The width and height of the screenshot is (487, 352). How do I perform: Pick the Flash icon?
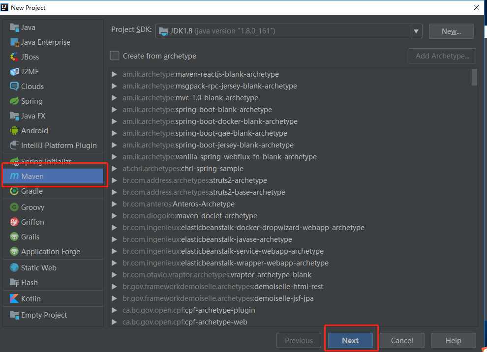click(x=14, y=283)
